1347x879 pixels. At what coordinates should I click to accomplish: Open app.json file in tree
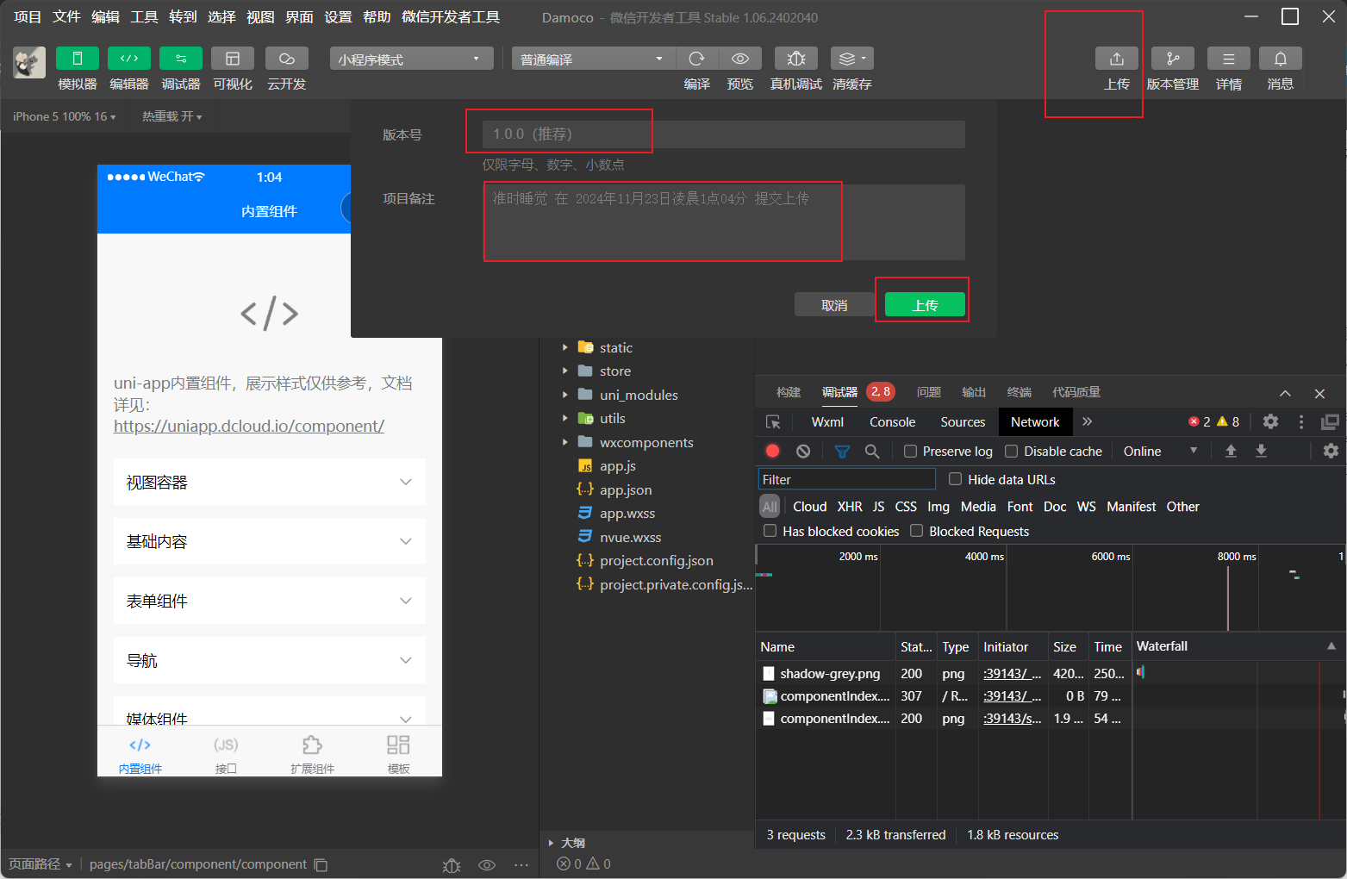pos(626,489)
